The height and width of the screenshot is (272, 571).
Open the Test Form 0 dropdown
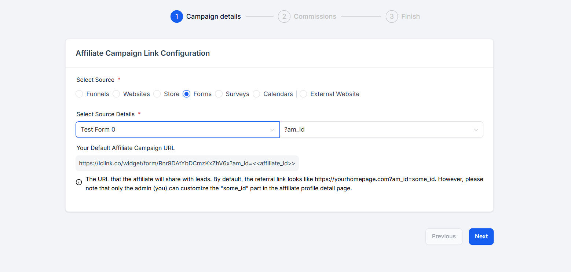point(177,130)
